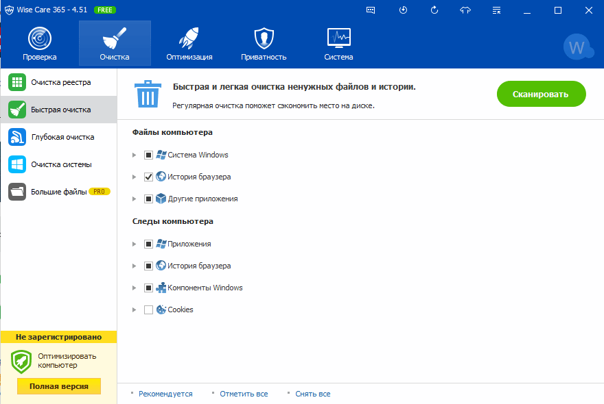This screenshot has width=604, height=404.
Task: Expand the Приложения tree node
Action: 135,244
